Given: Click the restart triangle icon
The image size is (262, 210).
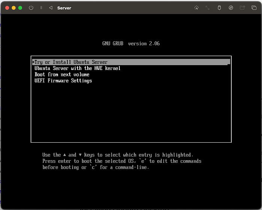Looking at the screenshot, I should click(51, 8).
